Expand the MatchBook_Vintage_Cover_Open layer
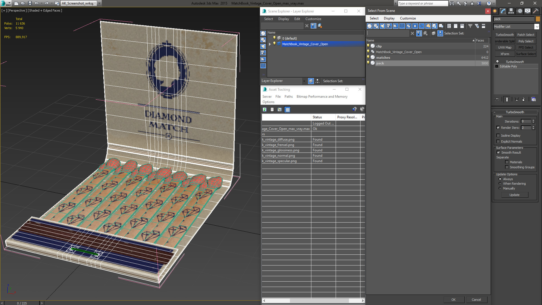 point(270,44)
